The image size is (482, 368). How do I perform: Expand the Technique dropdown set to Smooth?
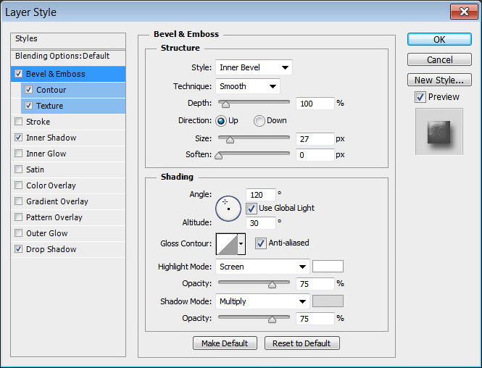tap(248, 86)
